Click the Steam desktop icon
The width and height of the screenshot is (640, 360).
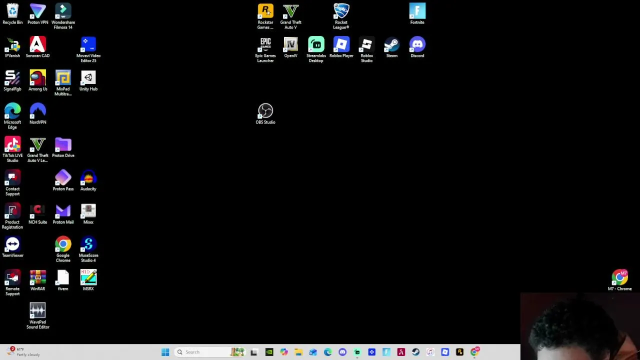(392, 47)
